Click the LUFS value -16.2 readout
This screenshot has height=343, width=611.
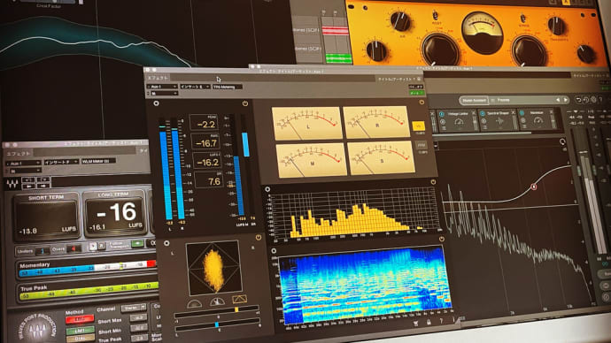pos(207,161)
